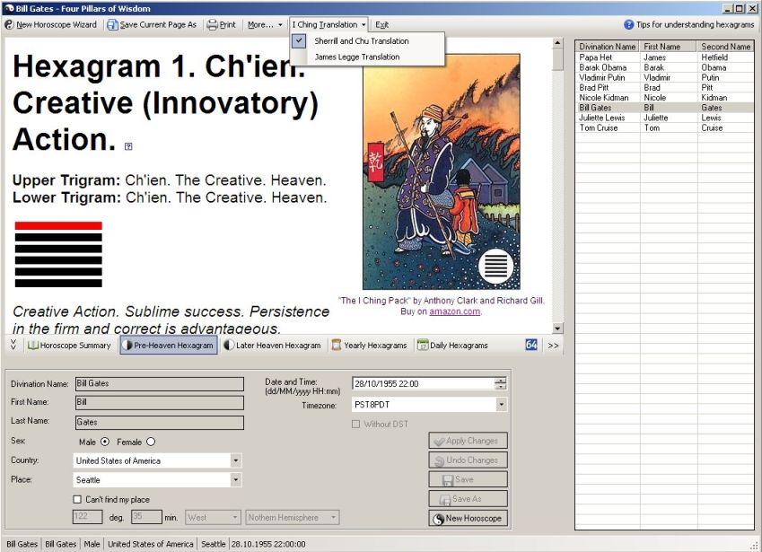Click the blue 64 hexagrams icon

531,345
